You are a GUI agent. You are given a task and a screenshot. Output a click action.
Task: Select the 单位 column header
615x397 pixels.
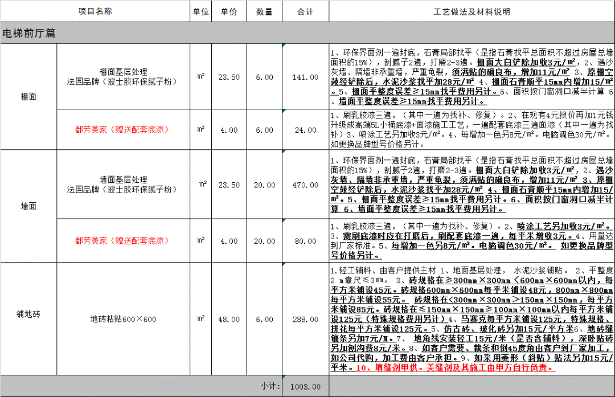(x=201, y=11)
